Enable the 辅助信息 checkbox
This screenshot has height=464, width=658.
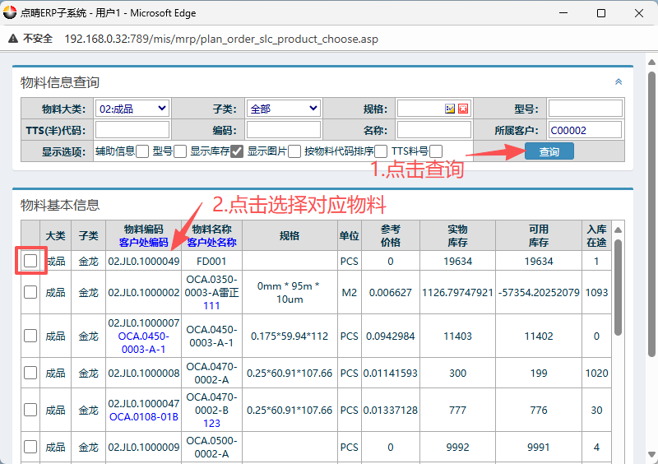point(142,151)
